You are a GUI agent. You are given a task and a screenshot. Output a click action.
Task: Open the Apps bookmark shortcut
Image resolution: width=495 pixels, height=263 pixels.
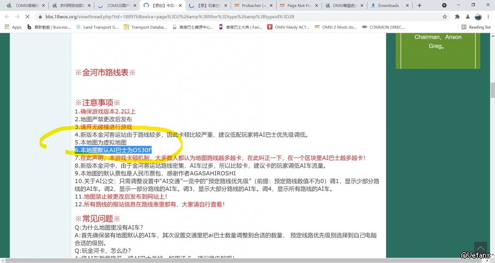coord(13,27)
